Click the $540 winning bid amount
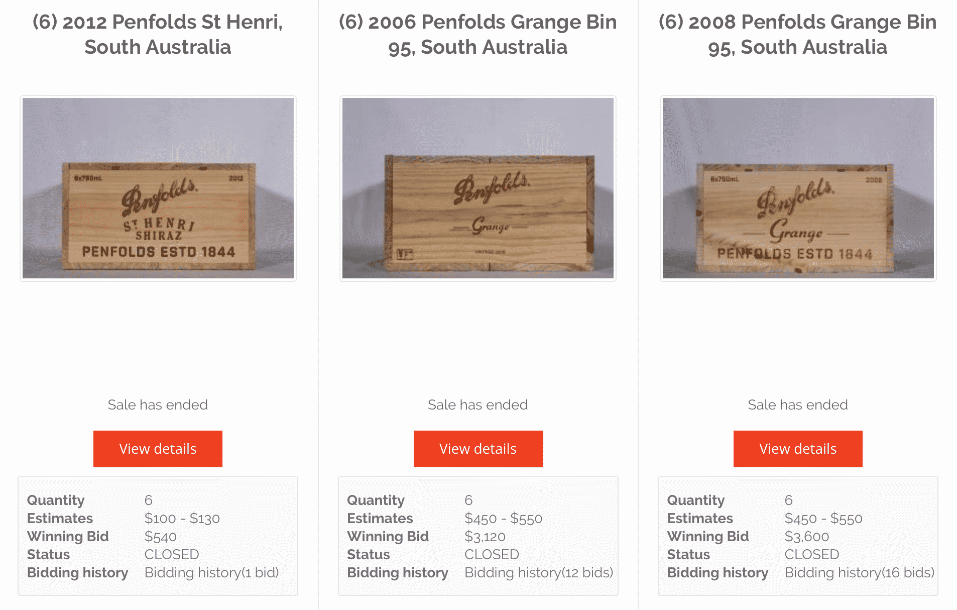This screenshot has width=957, height=610. point(161,537)
